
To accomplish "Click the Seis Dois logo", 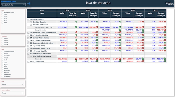I will click(x=170, y=3).
